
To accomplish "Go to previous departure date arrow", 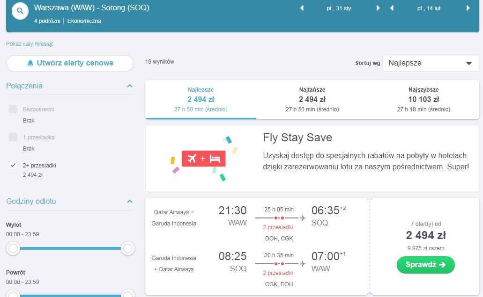I will pos(302,8).
